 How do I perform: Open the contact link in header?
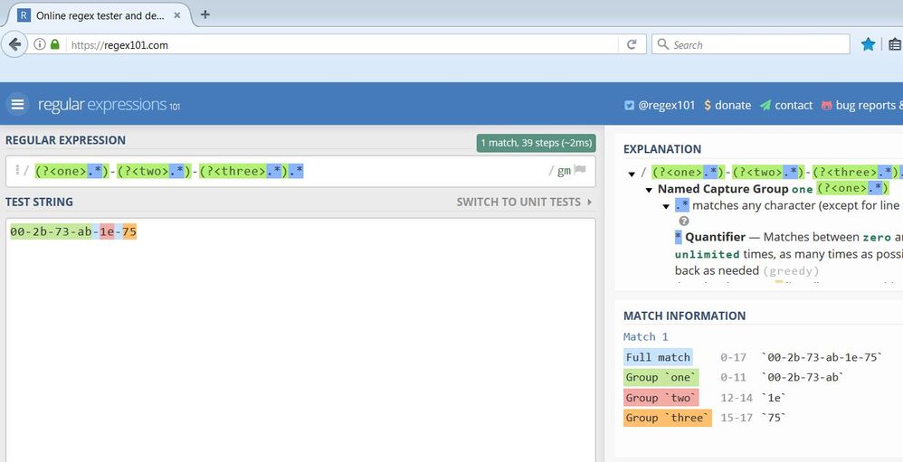(x=785, y=105)
